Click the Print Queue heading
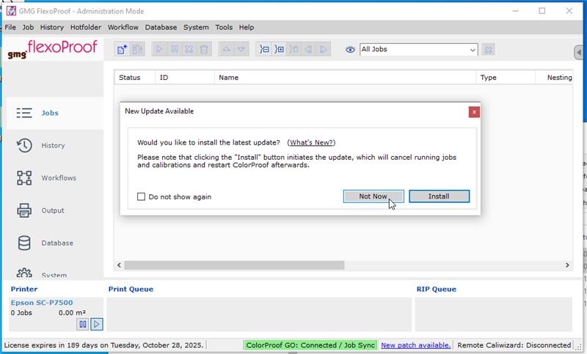587x354 pixels. [131, 289]
